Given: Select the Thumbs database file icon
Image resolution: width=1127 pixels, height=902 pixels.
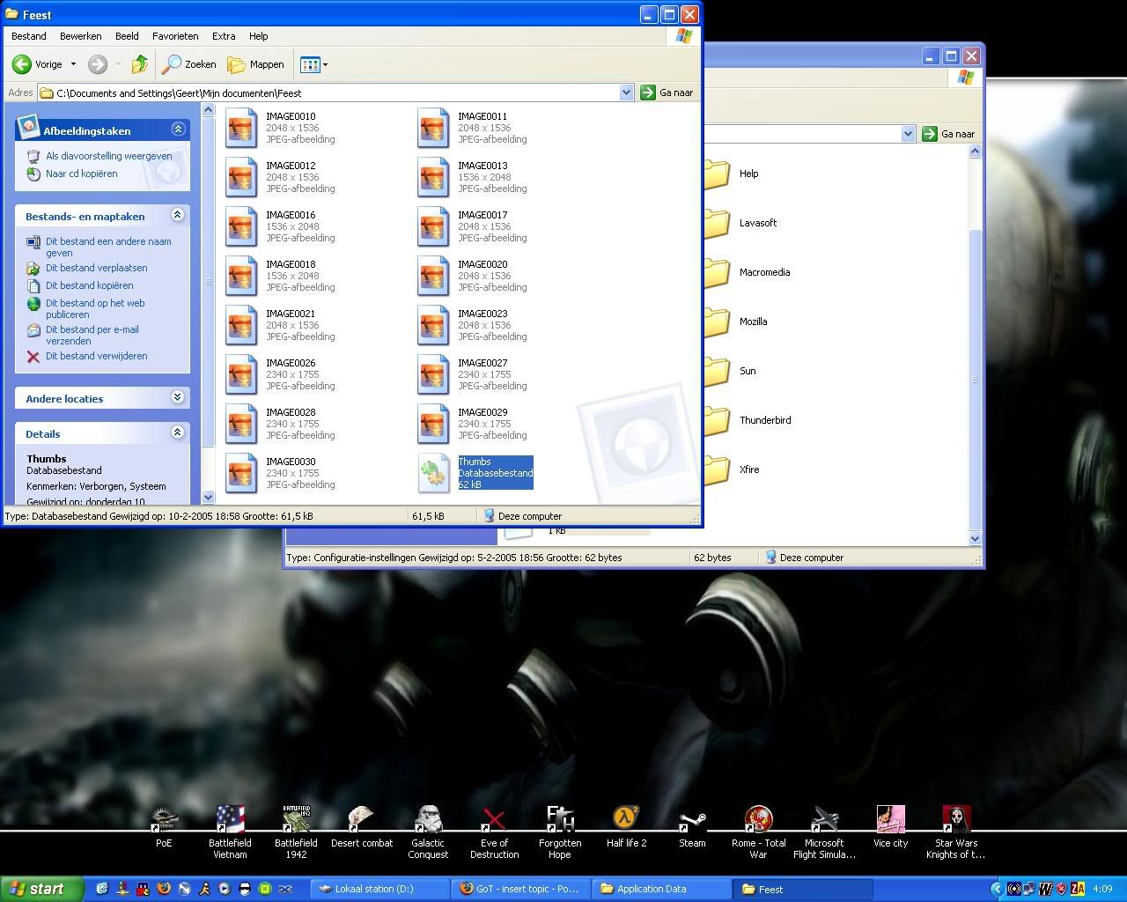Looking at the screenshot, I should click(433, 473).
